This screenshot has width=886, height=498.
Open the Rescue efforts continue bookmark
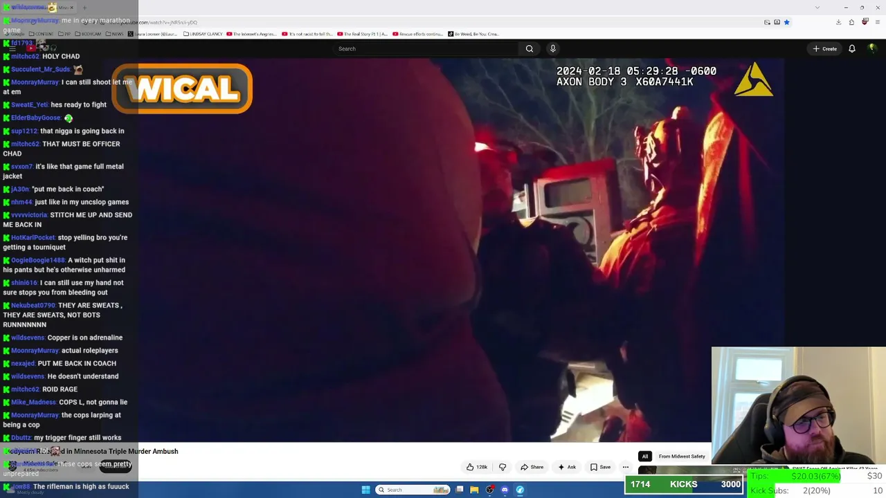pyautogui.click(x=417, y=34)
